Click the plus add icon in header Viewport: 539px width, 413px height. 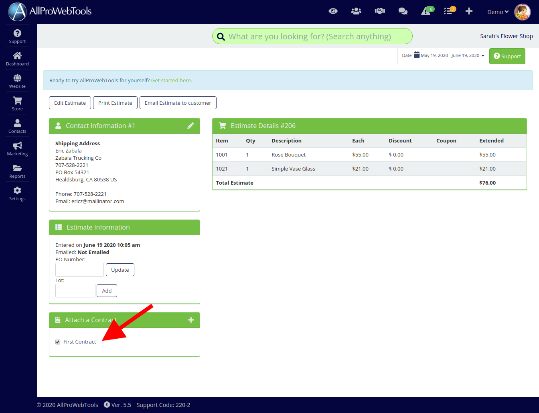[469, 11]
